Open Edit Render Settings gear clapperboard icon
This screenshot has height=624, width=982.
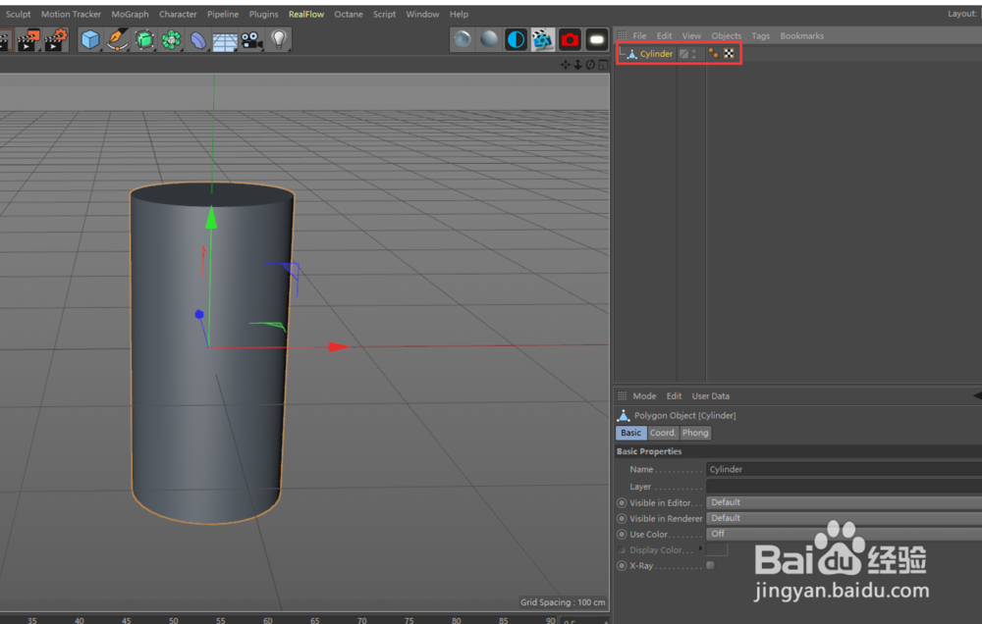[56, 40]
